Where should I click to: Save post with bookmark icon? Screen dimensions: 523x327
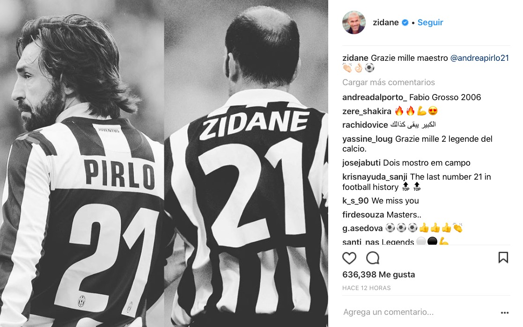click(503, 257)
